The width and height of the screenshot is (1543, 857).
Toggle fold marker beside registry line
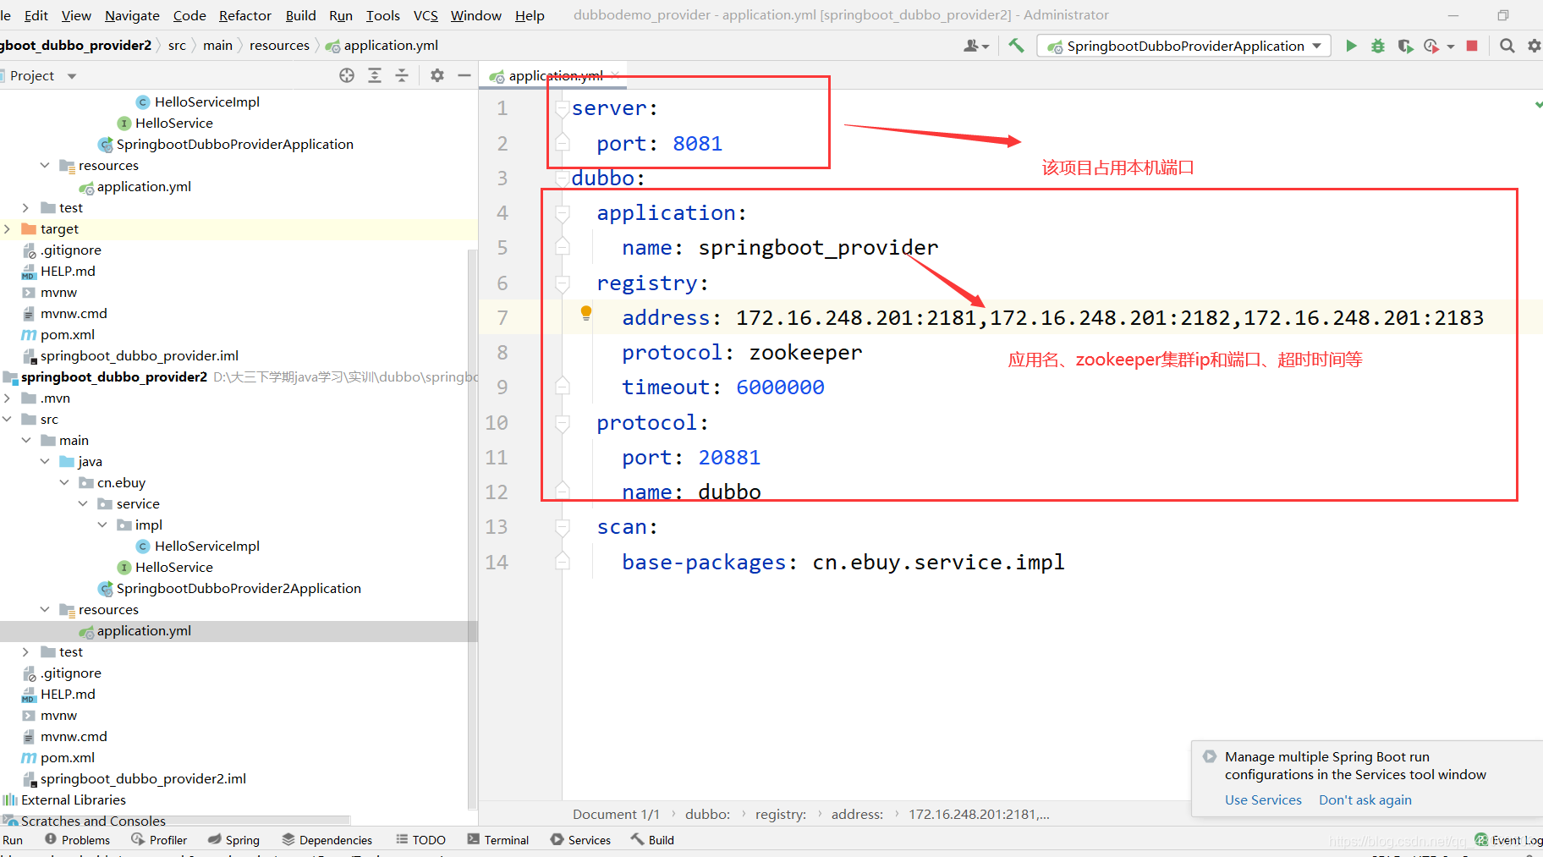pyautogui.click(x=562, y=283)
